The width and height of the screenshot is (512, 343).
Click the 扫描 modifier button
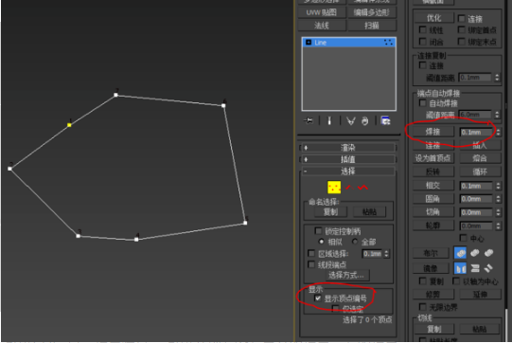tap(372, 25)
